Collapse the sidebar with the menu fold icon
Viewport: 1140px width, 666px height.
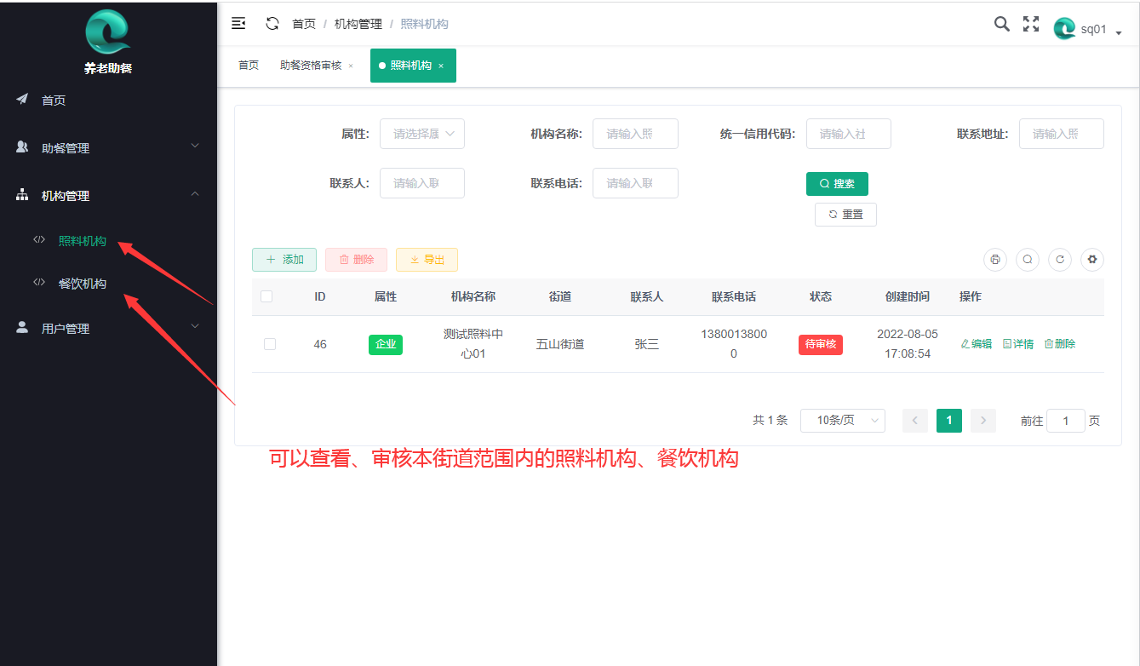[x=238, y=24]
